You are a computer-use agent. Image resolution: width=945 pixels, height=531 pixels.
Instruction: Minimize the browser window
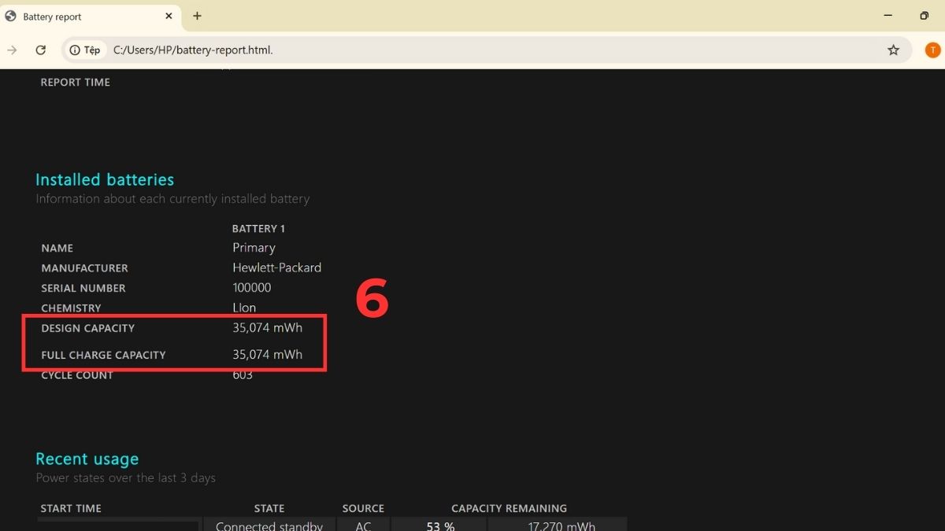pos(888,16)
